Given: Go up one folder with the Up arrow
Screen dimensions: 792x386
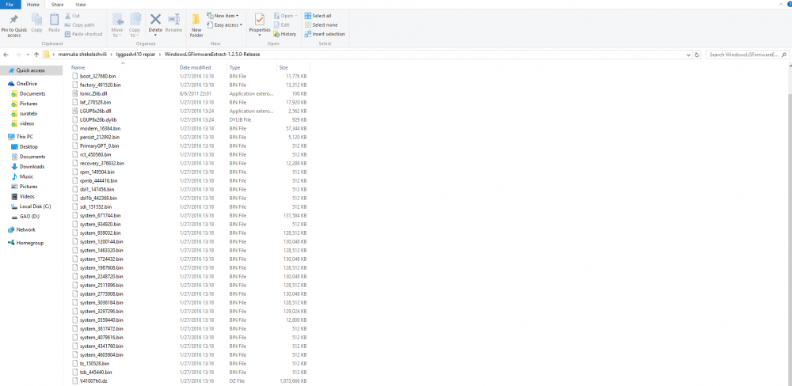Looking at the screenshot, I should click(x=34, y=55).
